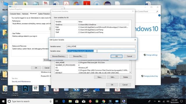Select the LOGOStud desktop file icon
Screen dimensions: 186x104
pos(35,90)
